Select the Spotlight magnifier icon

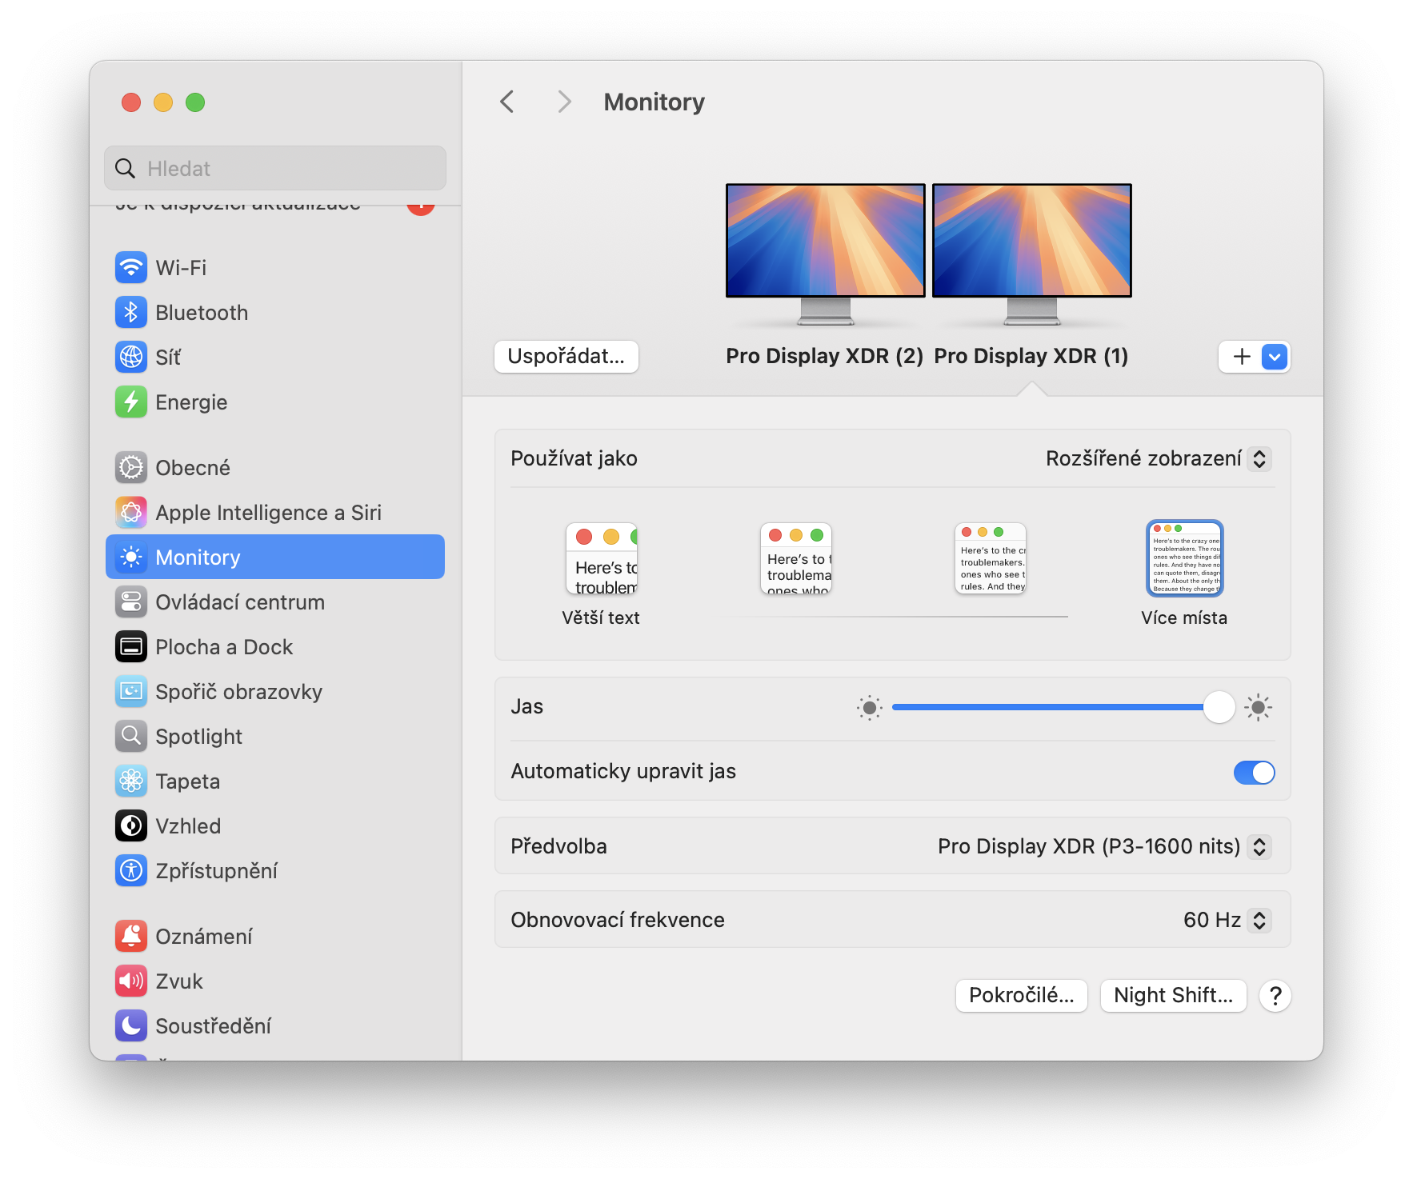point(131,737)
